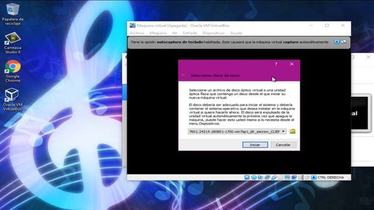Click the audio indicator icon in status bar
This screenshot has width=374, height=210.
point(260,177)
